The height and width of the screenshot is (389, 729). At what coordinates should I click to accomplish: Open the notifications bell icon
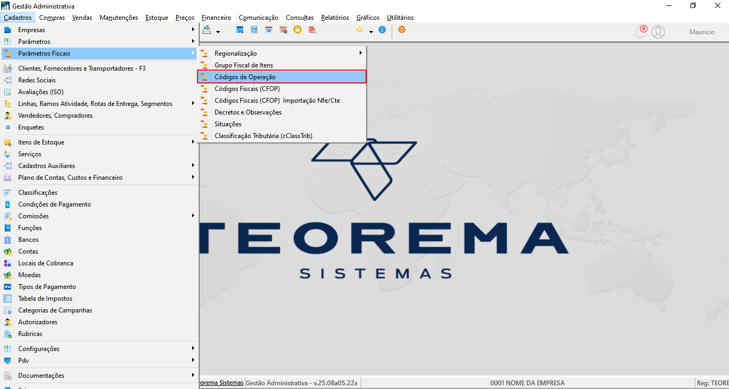(x=641, y=32)
